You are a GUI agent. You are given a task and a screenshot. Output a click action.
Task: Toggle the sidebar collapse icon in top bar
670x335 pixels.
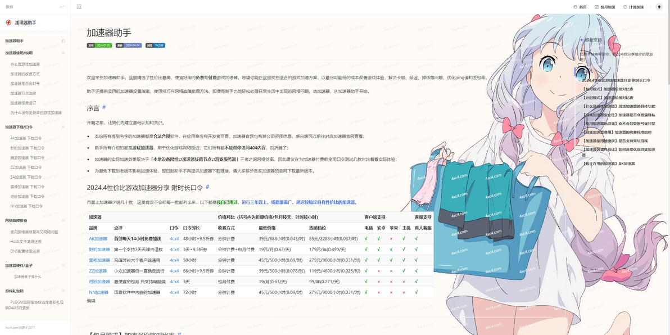pyautogui.click(x=79, y=7)
